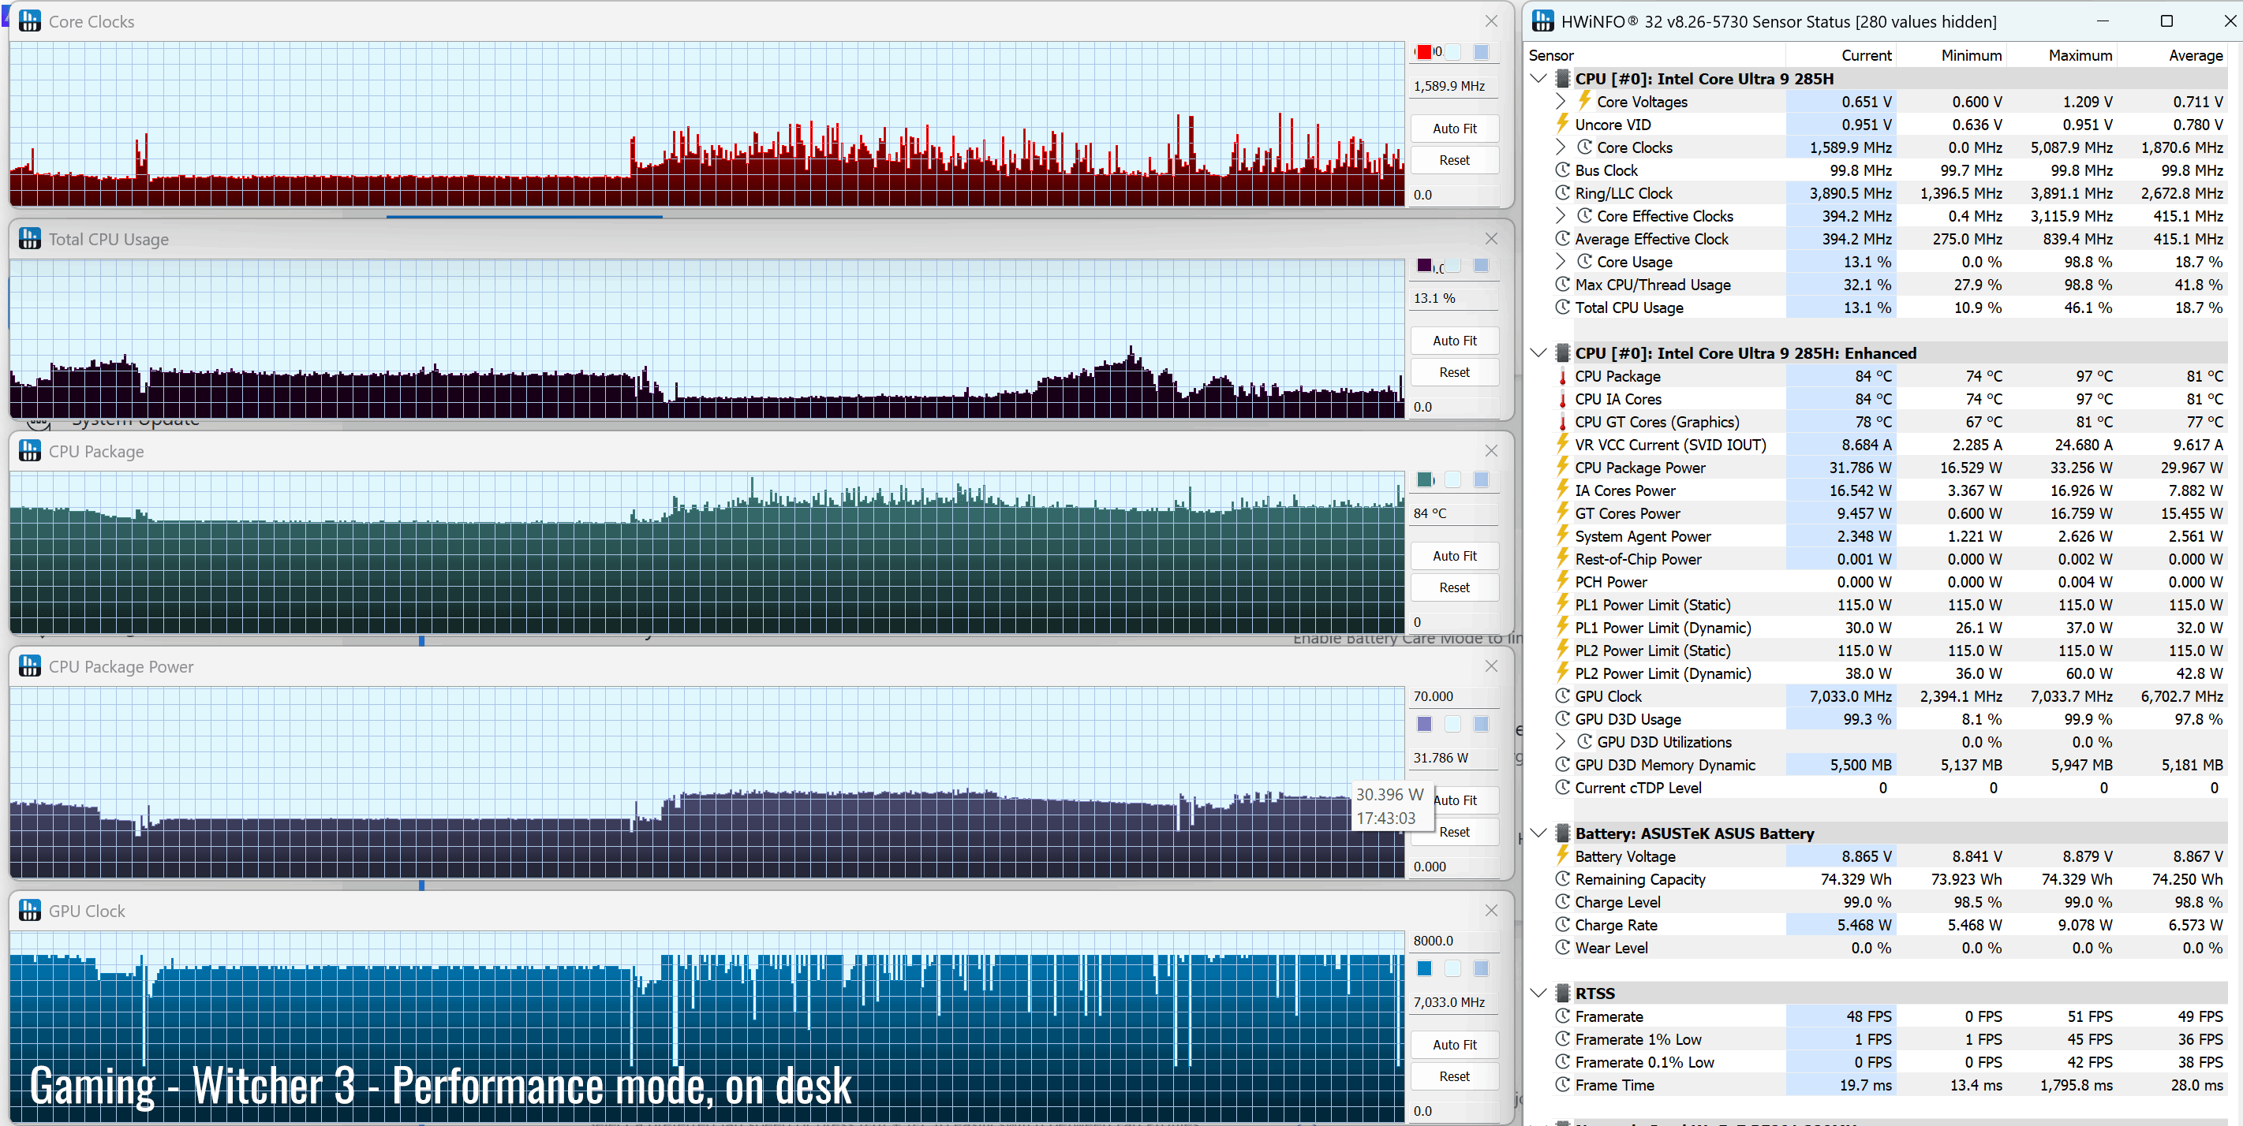
Task: Click the clock icon beside Frame Time row
Action: (1563, 1085)
